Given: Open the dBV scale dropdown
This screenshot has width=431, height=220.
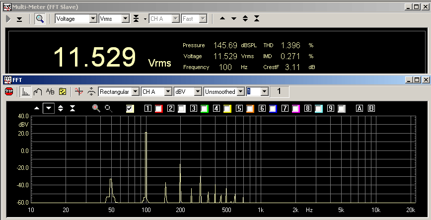Looking at the screenshot, I should [x=198, y=91].
